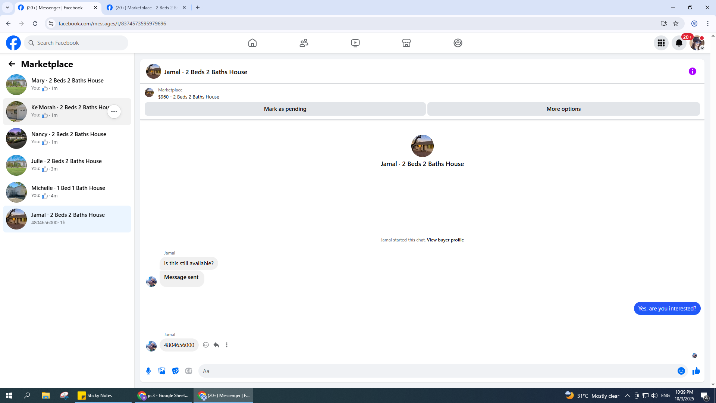This screenshot has width=716, height=403.
Task: Open Sticky Notes from taskbar
Action: [x=103, y=396]
